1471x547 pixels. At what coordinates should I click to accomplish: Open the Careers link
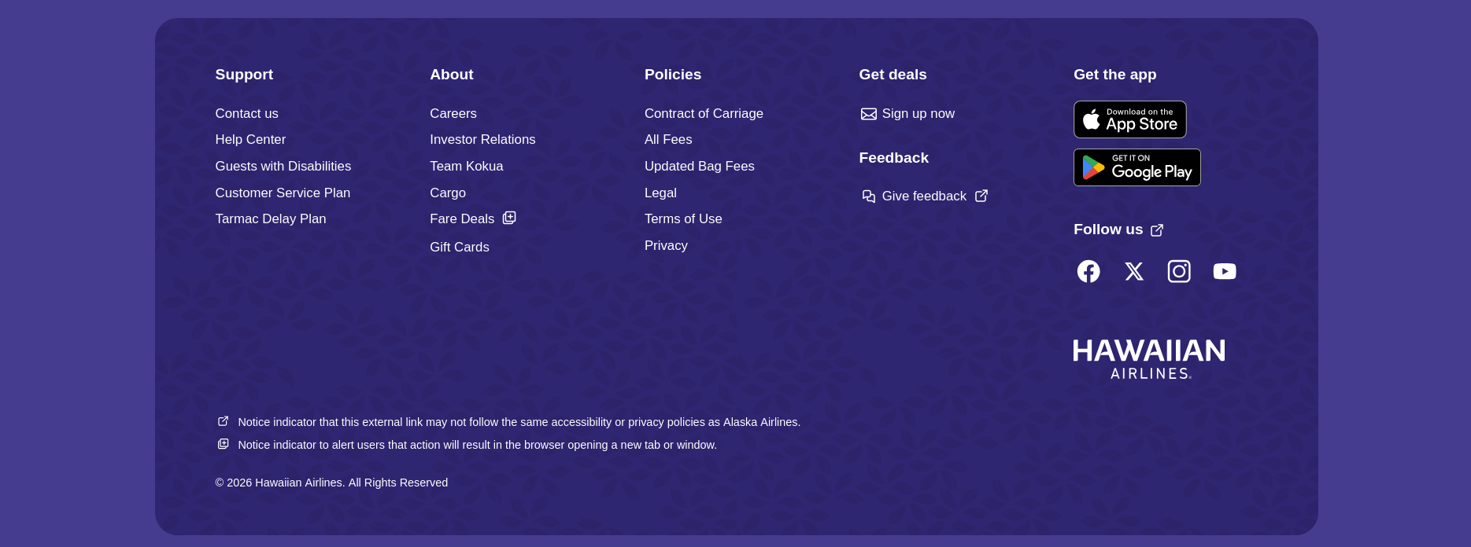click(453, 113)
